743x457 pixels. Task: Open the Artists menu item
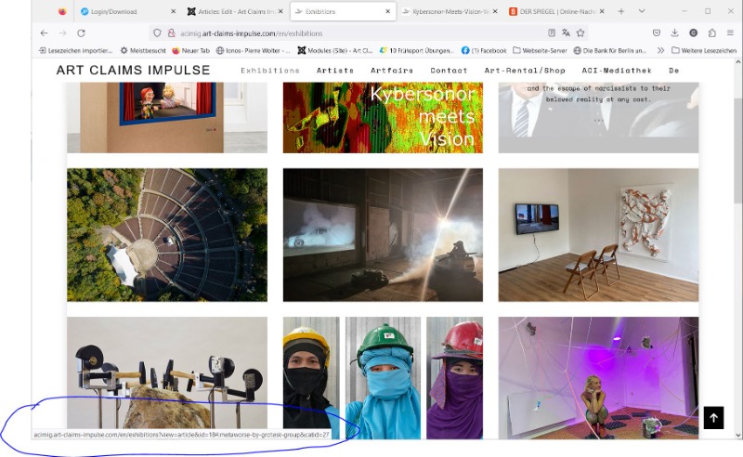[335, 71]
